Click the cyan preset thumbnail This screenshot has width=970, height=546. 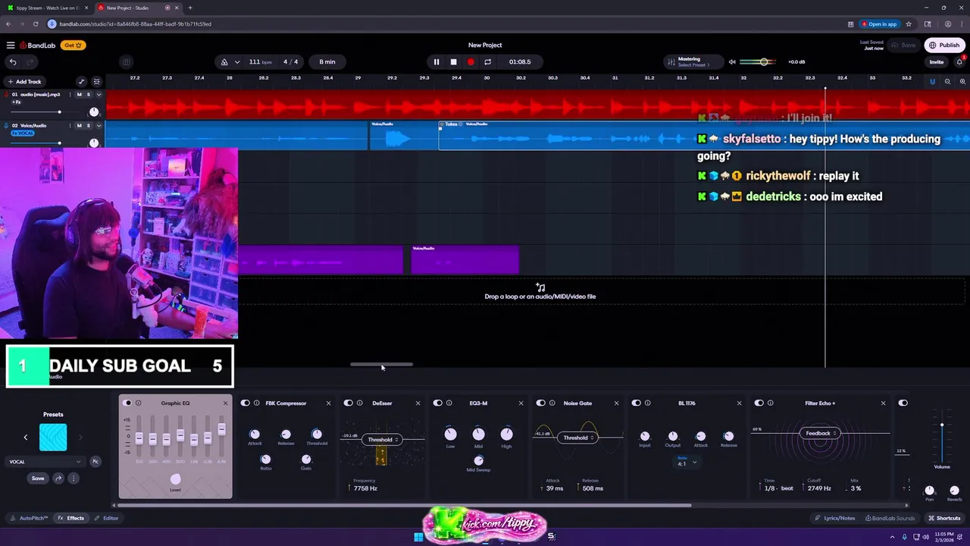point(53,438)
